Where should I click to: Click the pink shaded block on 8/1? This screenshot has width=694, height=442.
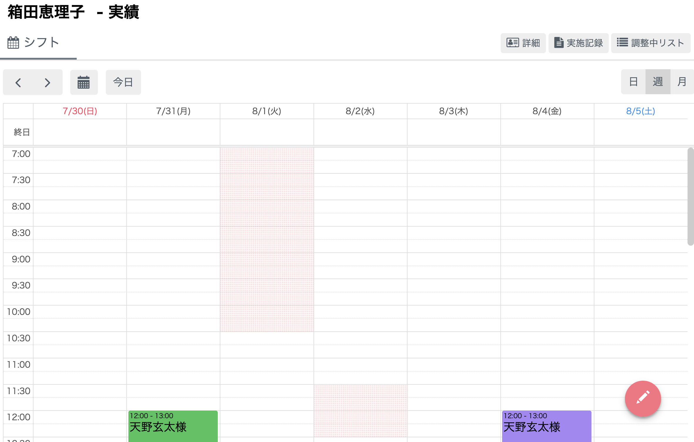coord(267,241)
